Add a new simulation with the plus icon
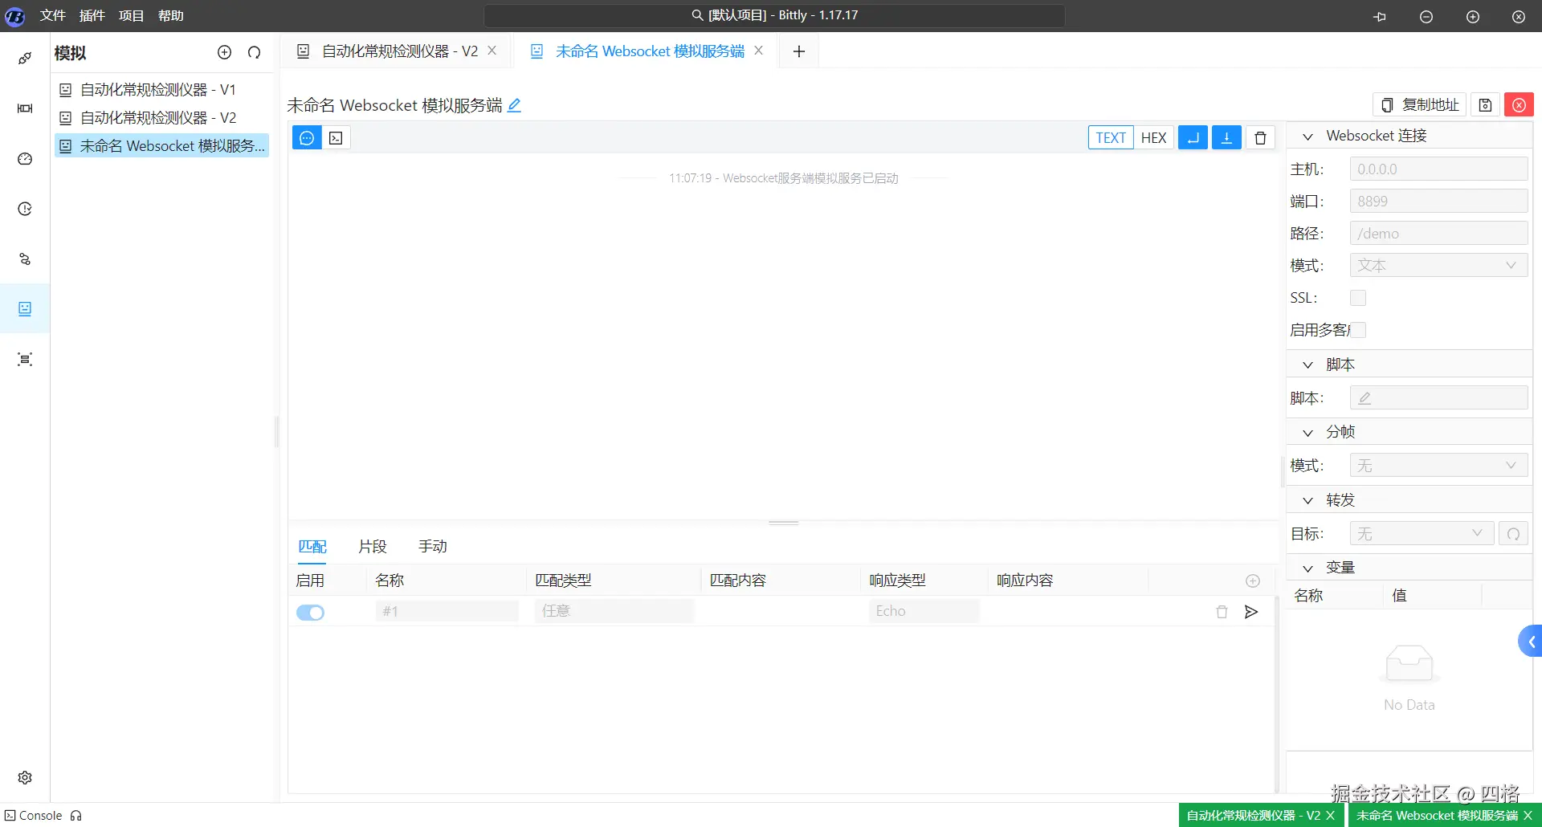 224,52
